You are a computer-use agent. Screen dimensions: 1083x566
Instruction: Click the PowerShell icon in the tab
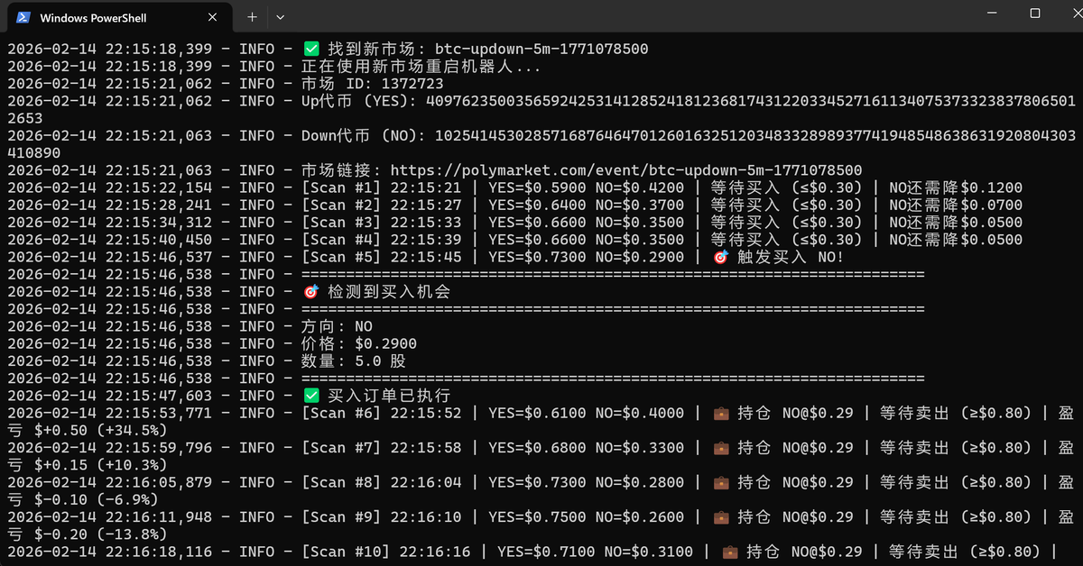point(23,17)
